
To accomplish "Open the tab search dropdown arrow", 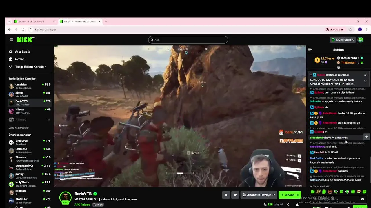I will (x=9, y=21).
